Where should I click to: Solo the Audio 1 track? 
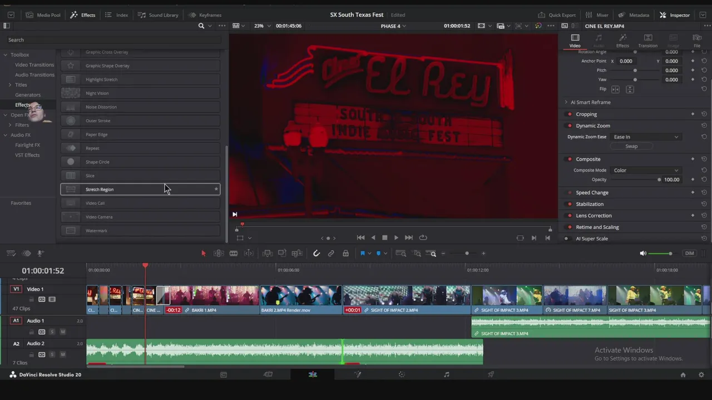click(52, 332)
